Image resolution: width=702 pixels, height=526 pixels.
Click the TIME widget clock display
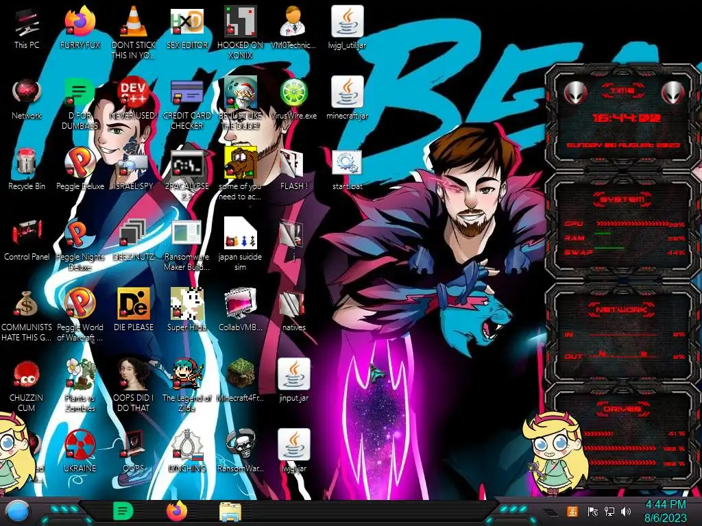pos(626,118)
